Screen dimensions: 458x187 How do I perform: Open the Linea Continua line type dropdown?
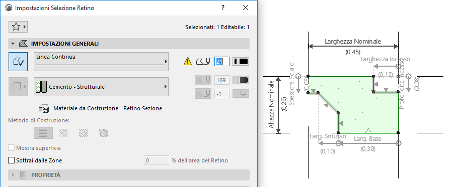pyautogui.click(x=101, y=62)
